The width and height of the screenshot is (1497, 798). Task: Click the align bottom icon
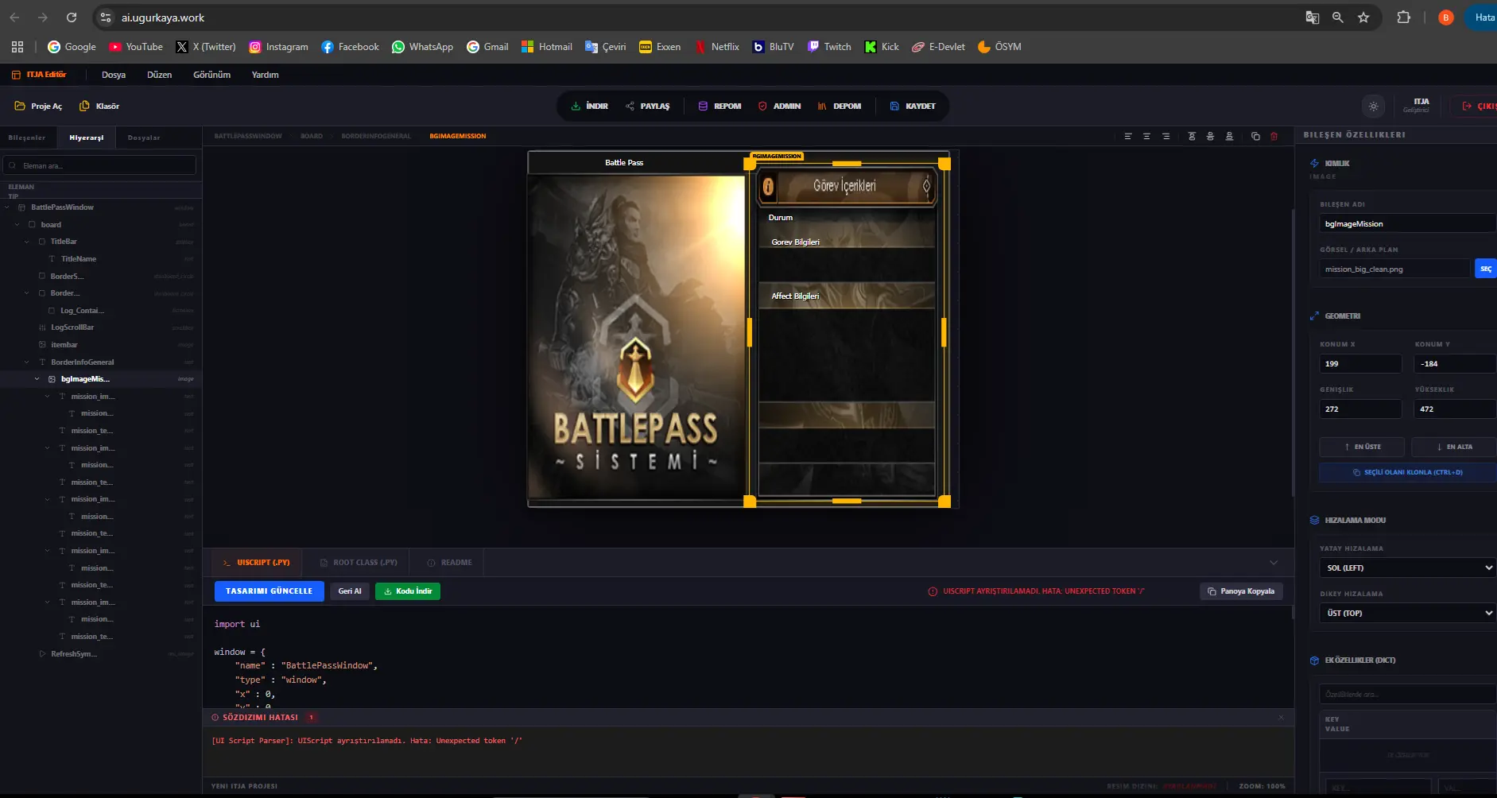tap(1229, 136)
